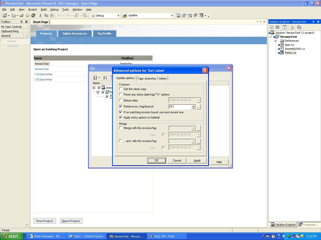Uncheck 'Apply sticky options to folders'

pos(121,117)
